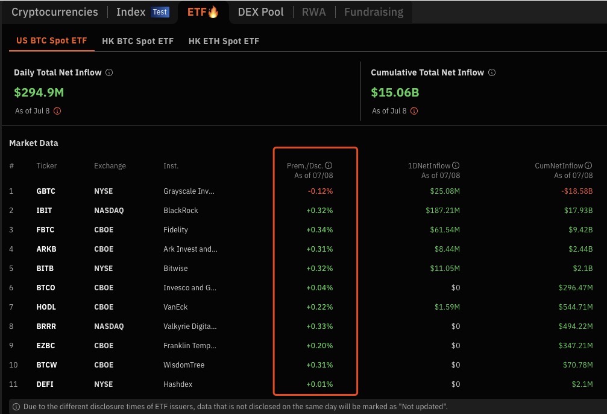Select the ETF tab

(203, 12)
